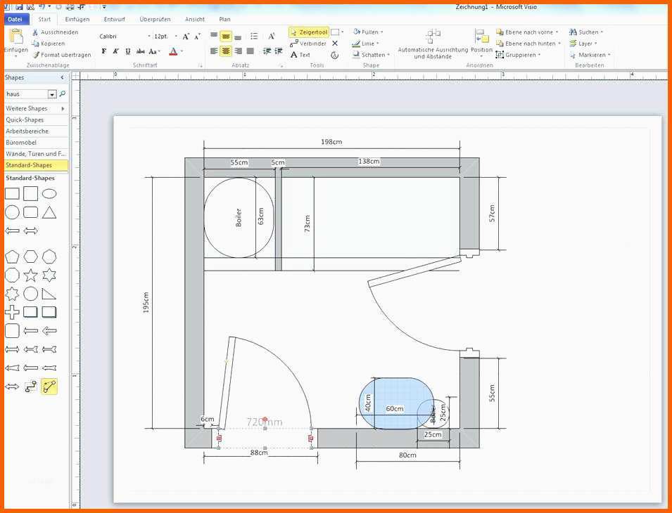The image size is (672, 513).
Task: Select the rectangle shape in Standard-Shapes
Action: (11, 193)
